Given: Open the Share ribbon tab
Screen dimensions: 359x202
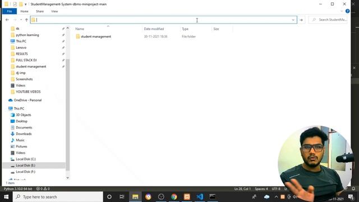Looking at the screenshot, I should click(40, 11).
